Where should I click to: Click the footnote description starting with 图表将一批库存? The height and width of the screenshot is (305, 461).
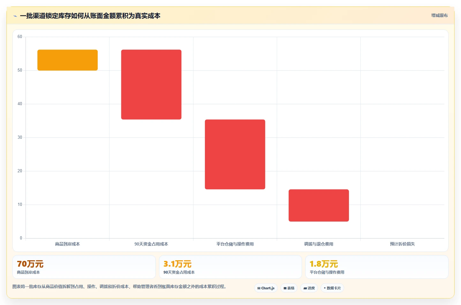[x=120, y=286]
